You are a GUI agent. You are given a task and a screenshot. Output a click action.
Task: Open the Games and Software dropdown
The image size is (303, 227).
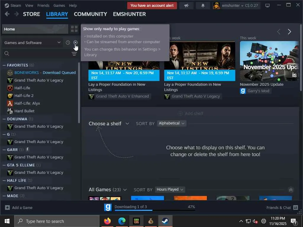click(32, 43)
